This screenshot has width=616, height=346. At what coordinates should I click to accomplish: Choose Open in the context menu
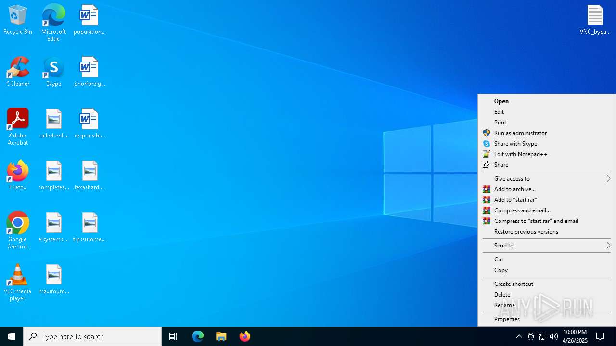click(546, 101)
